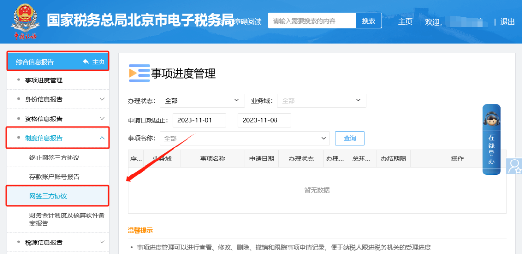Click the site title 国家税务总局北京市电子税务局
The width and height of the screenshot is (522, 254).
[x=141, y=20]
